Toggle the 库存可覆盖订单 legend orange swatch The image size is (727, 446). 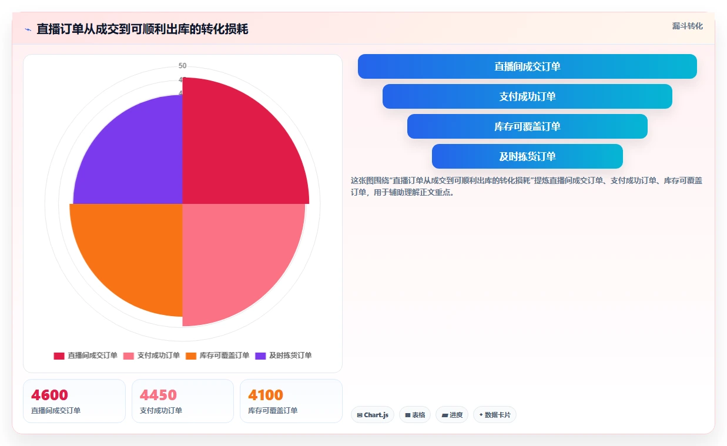pyautogui.click(x=191, y=356)
